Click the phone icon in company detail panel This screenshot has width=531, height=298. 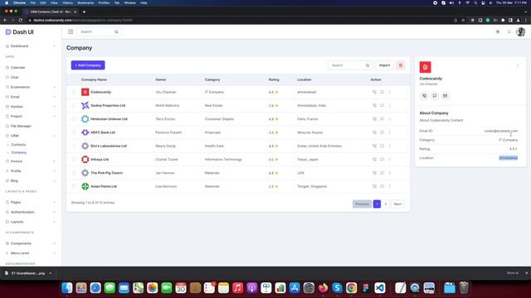[x=424, y=96]
